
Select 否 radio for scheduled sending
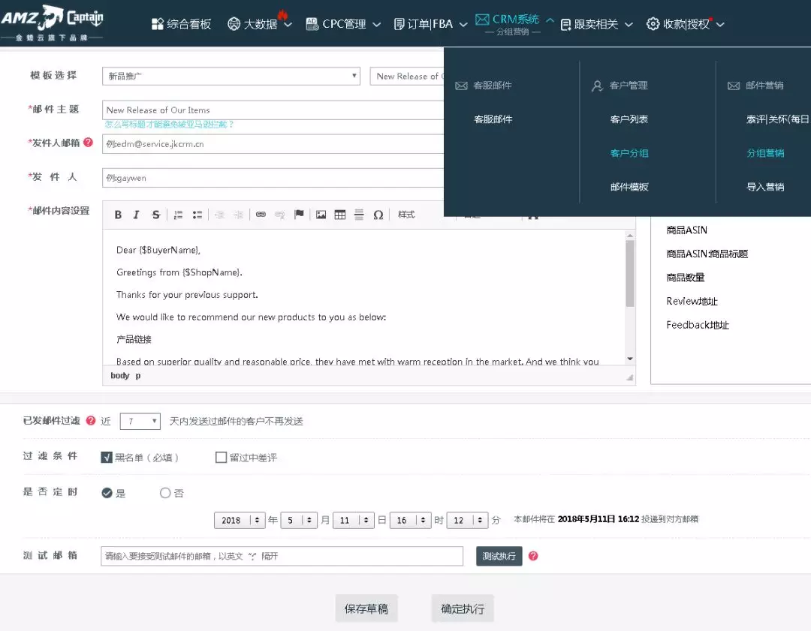coord(165,493)
